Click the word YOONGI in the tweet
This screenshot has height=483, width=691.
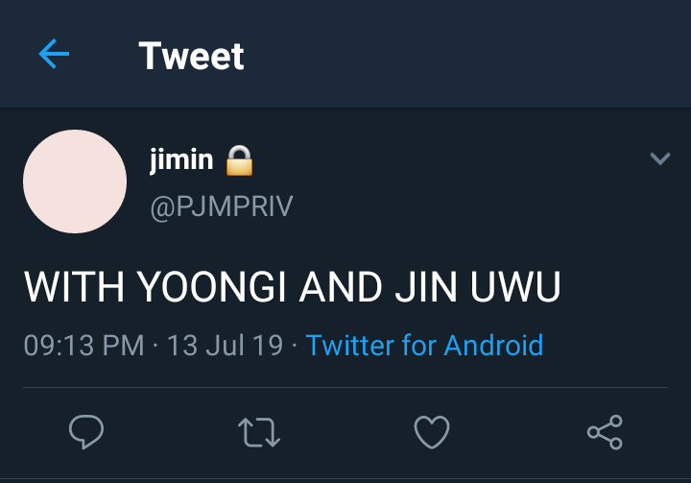(211, 287)
